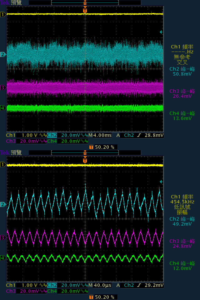
Task: Click the Ch4 ground marker in the 4.00ms capture
Action: pyautogui.click(x=3, y=108)
